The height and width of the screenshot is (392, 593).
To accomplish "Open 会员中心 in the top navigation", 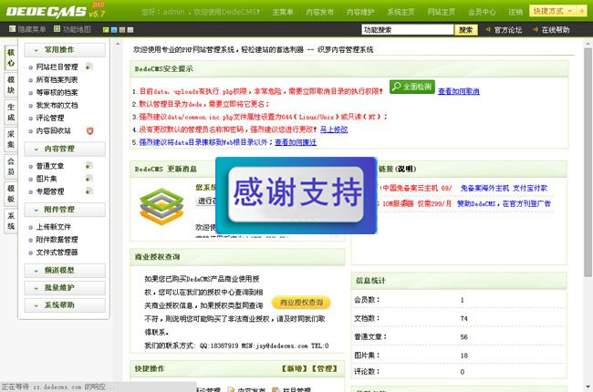I will 482,12.
